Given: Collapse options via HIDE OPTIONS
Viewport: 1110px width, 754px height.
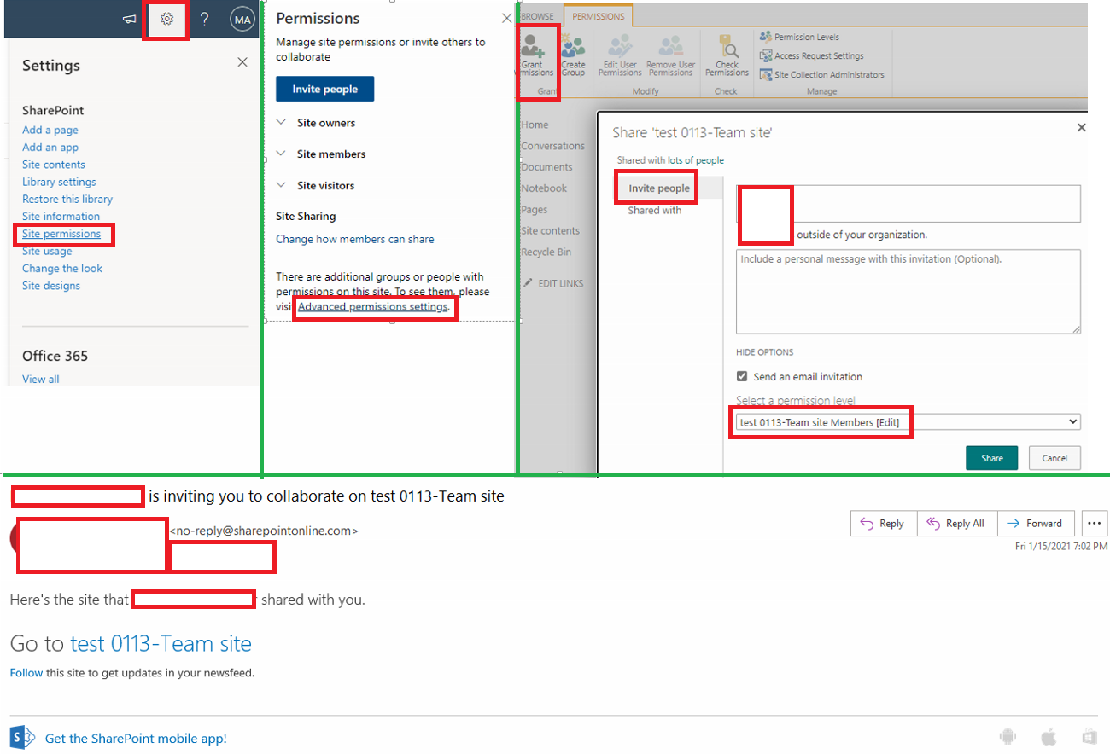Looking at the screenshot, I should (764, 352).
